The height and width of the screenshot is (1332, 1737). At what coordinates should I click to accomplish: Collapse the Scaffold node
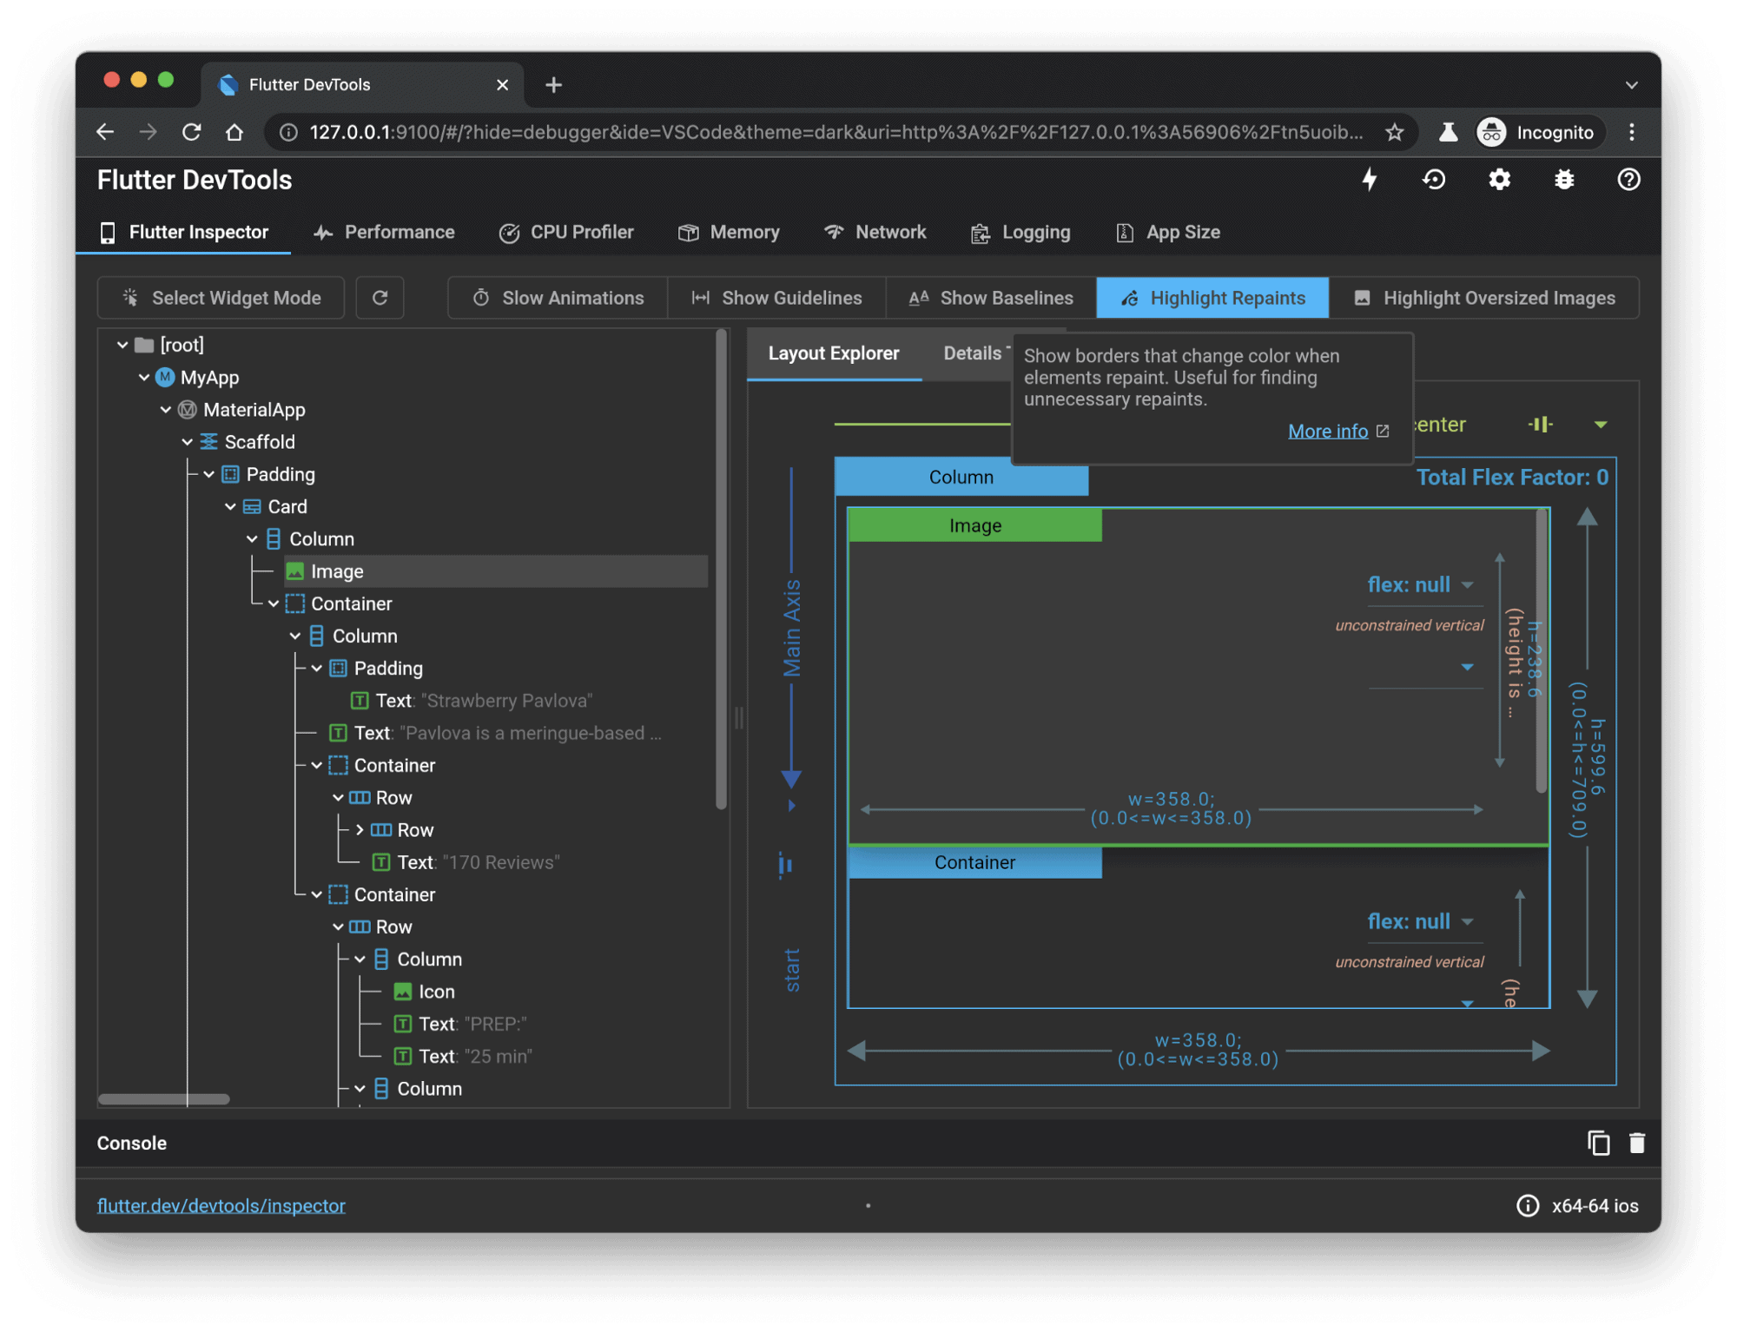pyautogui.click(x=188, y=442)
